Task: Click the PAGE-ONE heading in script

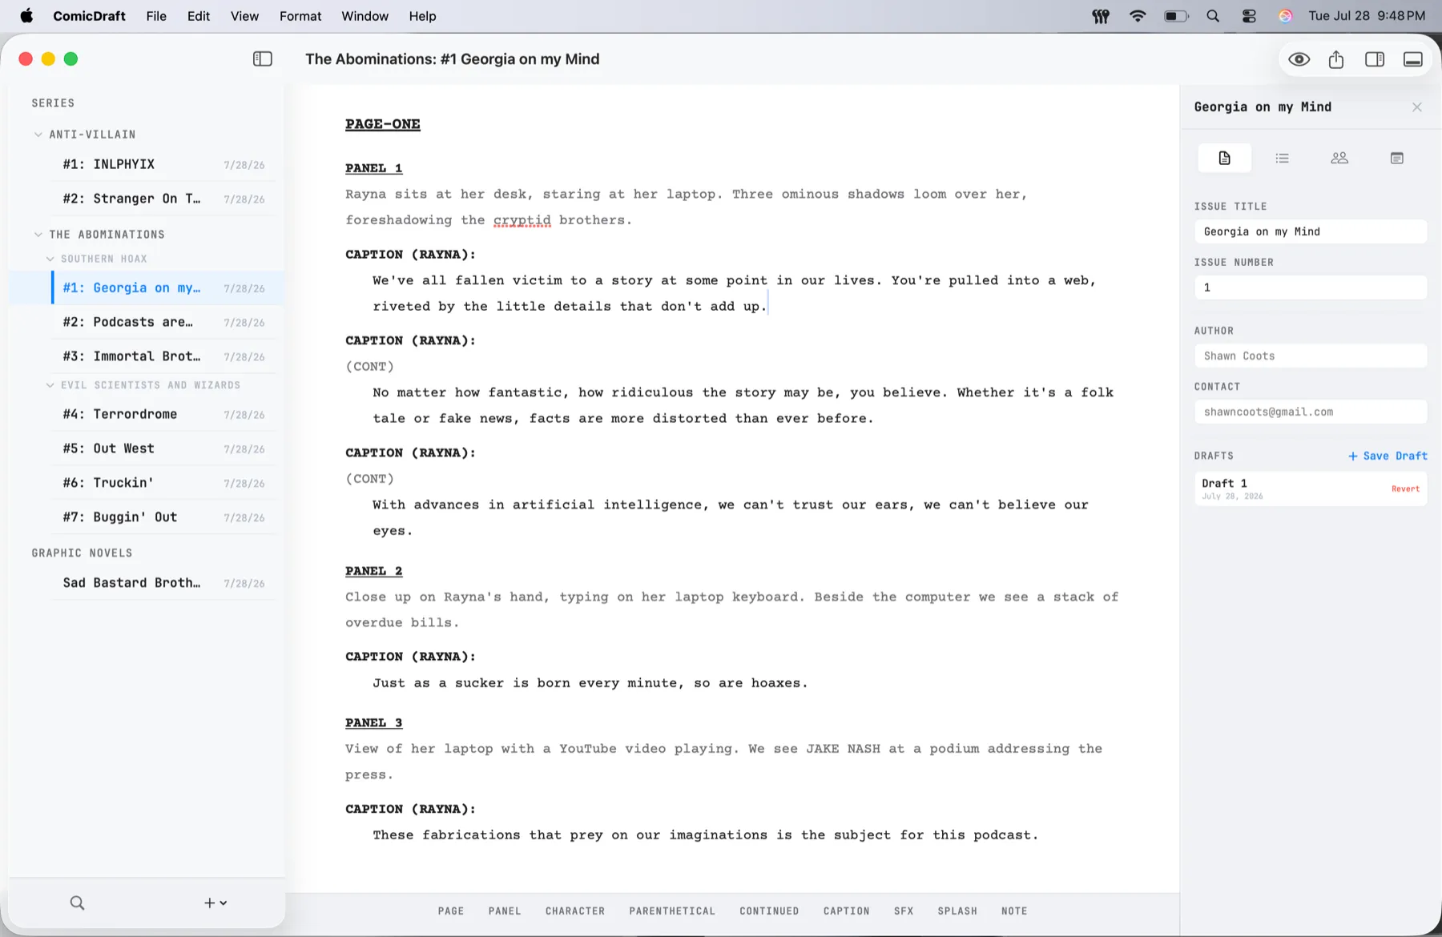Action: pos(383,124)
